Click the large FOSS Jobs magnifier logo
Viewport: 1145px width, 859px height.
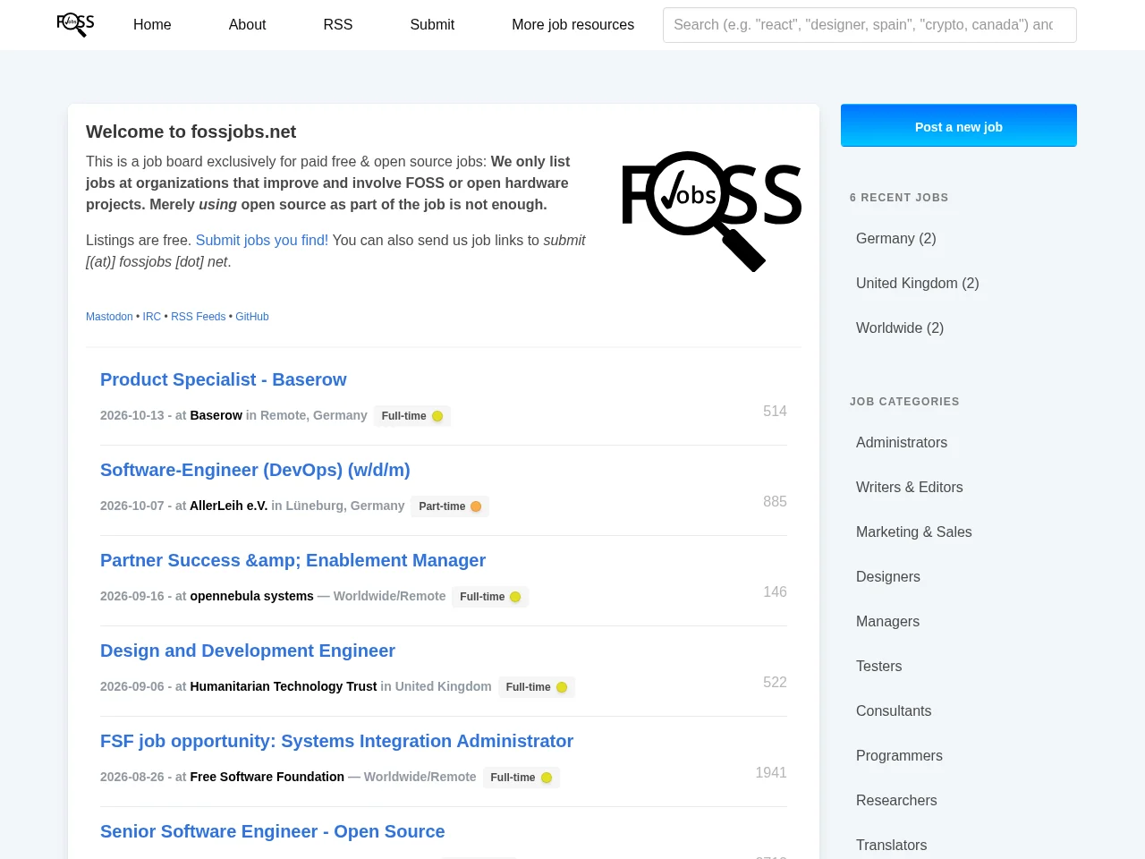[x=711, y=211]
